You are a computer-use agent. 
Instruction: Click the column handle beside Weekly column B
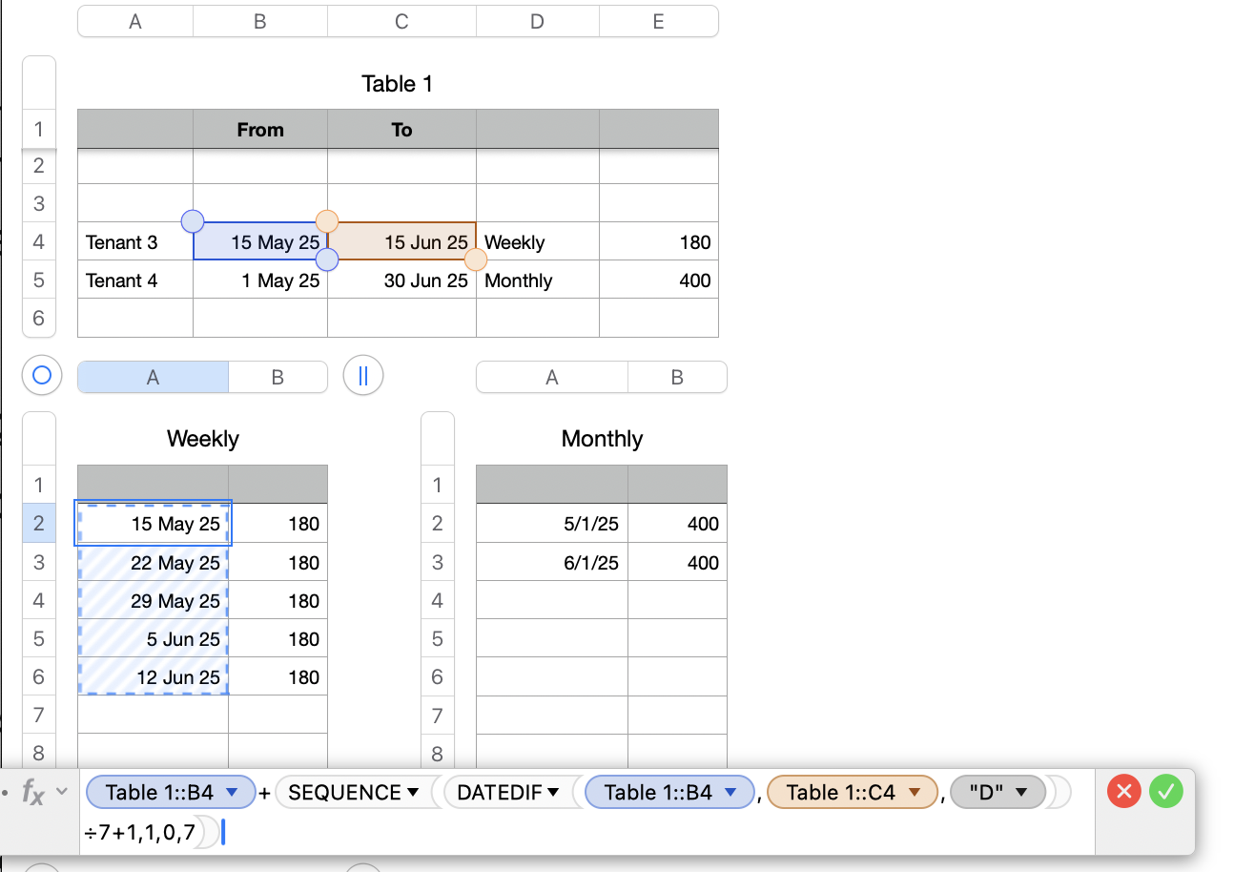point(362,376)
